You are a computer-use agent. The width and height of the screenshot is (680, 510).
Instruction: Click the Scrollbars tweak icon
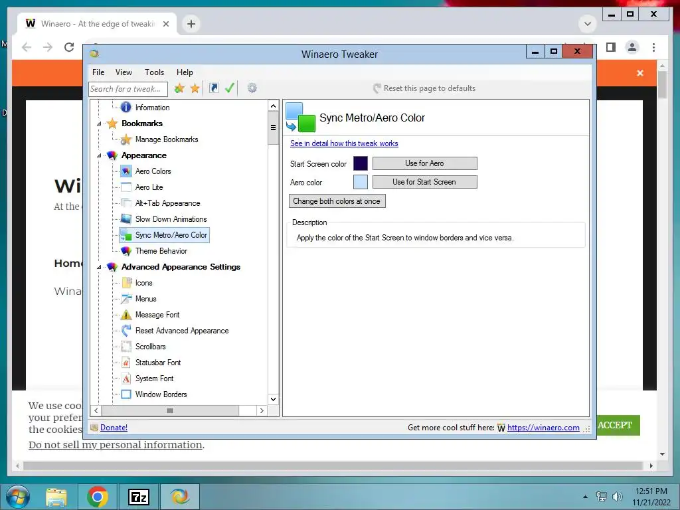126,347
